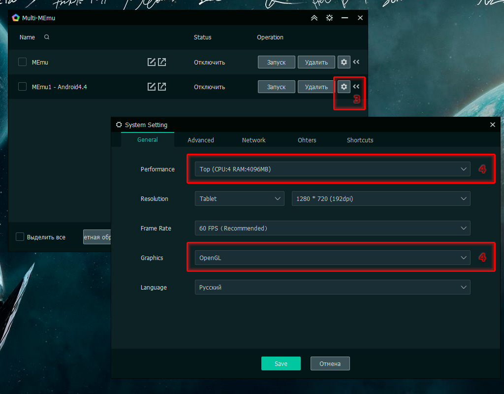Click the Отмена cancel button
504x394 pixels.
(330, 363)
